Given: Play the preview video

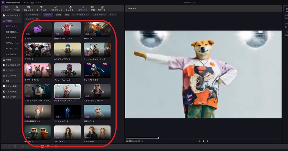Looking at the screenshot, I should point(203,141).
